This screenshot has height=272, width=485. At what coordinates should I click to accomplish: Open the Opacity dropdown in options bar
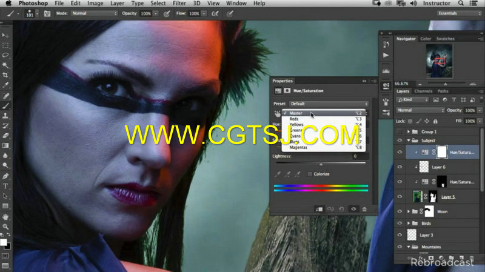point(156,13)
